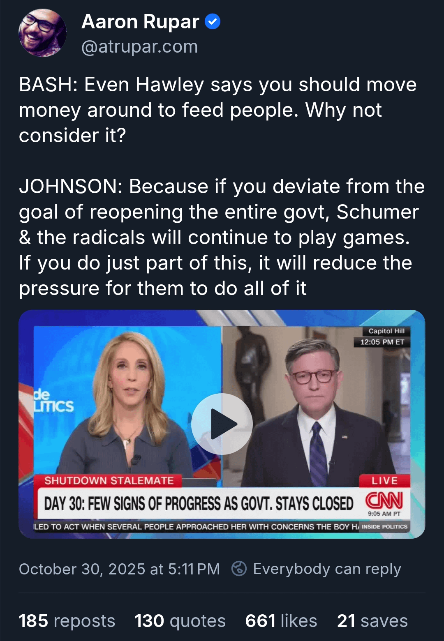Open the @atrupar.com handle link
Image resolution: width=444 pixels, height=641 pixels.
[140, 46]
